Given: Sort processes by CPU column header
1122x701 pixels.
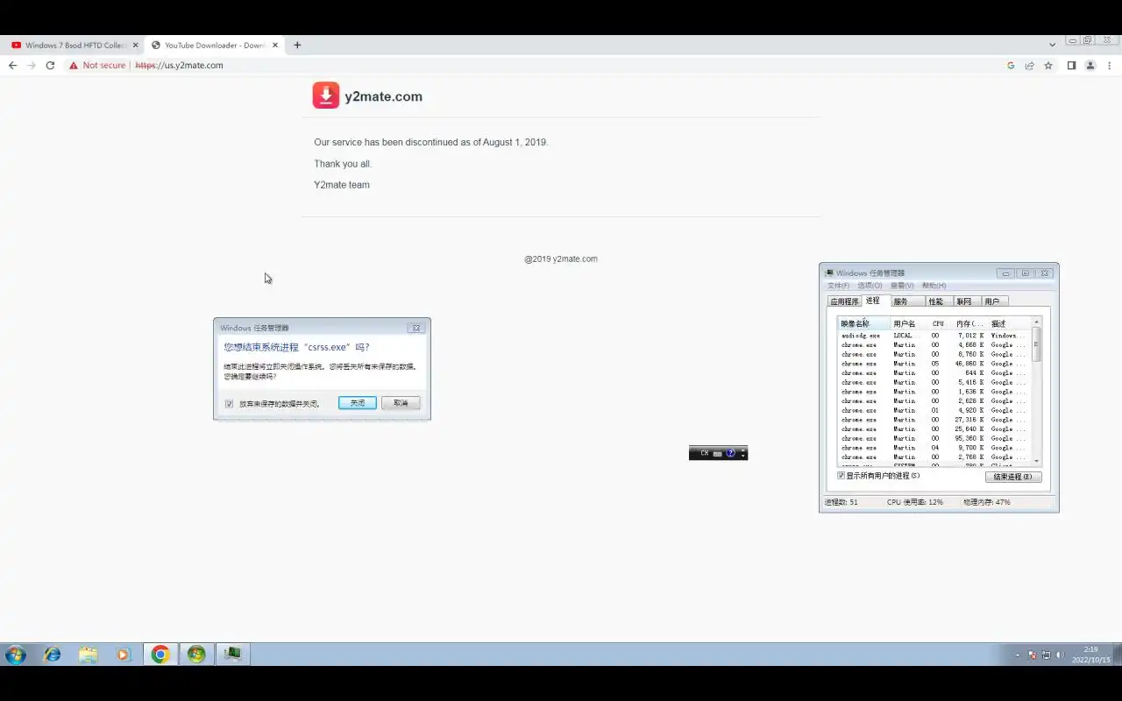Looking at the screenshot, I should [939, 324].
